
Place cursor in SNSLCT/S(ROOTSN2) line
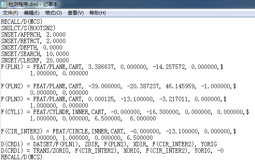coord(28,28)
